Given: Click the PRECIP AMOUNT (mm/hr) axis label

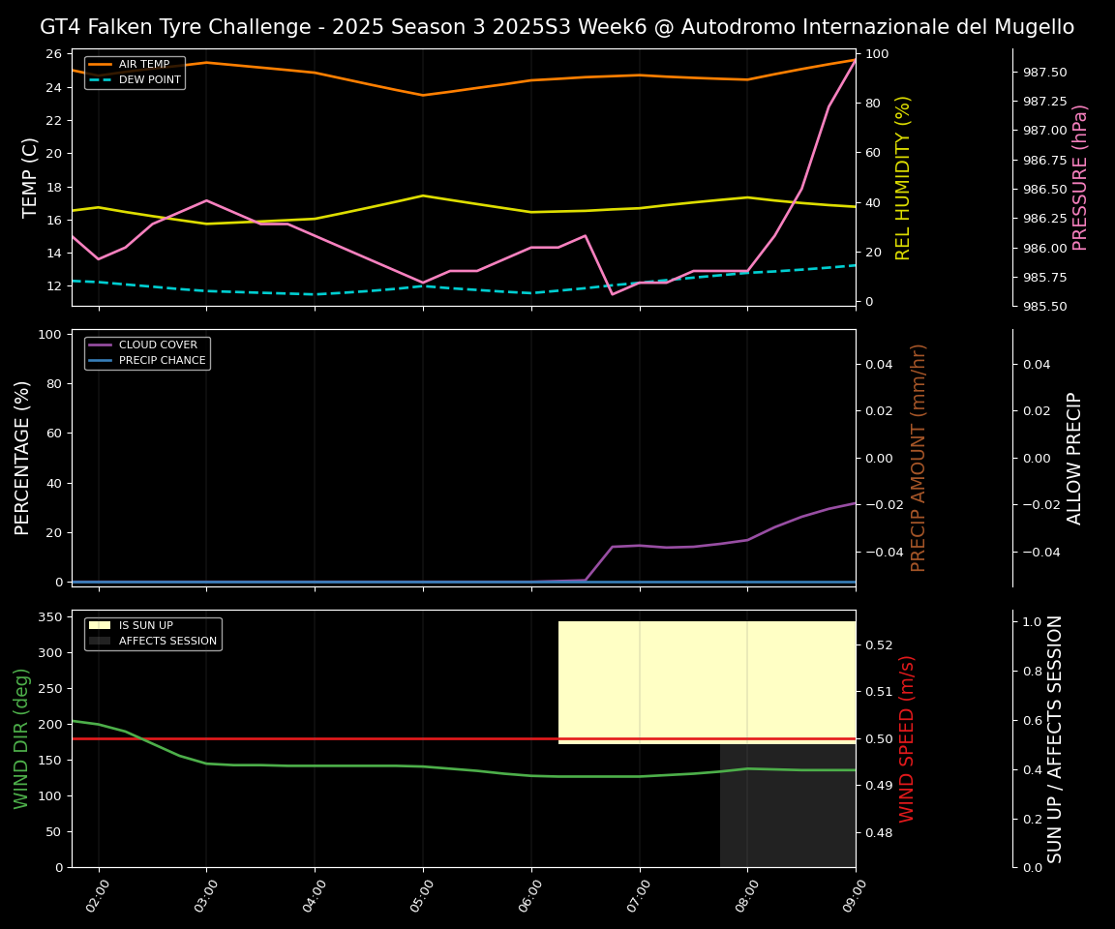Looking at the screenshot, I should click(918, 459).
